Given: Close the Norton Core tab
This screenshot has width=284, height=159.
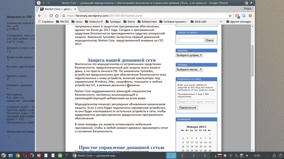Looking at the screenshot, I should pyautogui.click(x=75, y=9).
